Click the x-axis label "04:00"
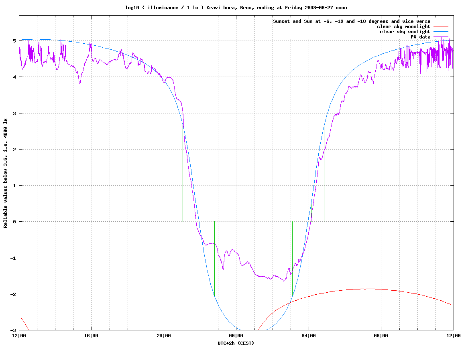Screen dimensions: 462x346 tap(309, 336)
